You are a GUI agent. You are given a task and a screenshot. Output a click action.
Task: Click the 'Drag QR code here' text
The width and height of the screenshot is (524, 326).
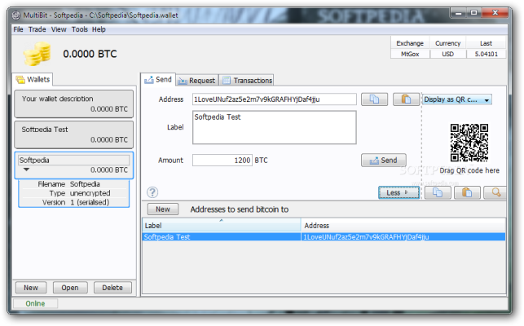click(469, 170)
